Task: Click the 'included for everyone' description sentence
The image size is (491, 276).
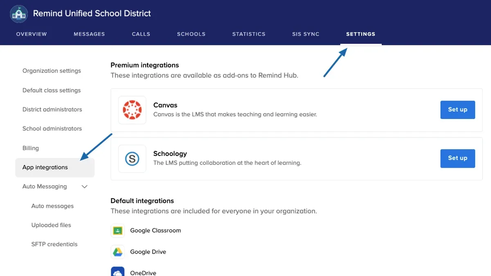Action: [214, 211]
